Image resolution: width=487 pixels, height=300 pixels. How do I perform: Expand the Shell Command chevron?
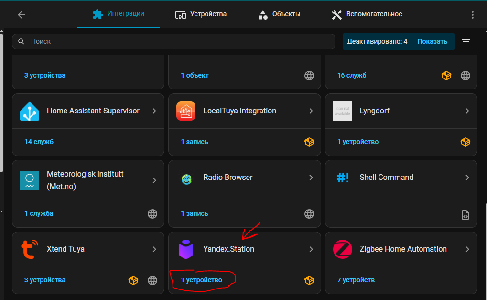pyautogui.click(x=467, y=178)
